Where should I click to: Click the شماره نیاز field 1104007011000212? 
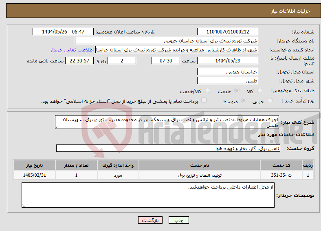(227, 31)
